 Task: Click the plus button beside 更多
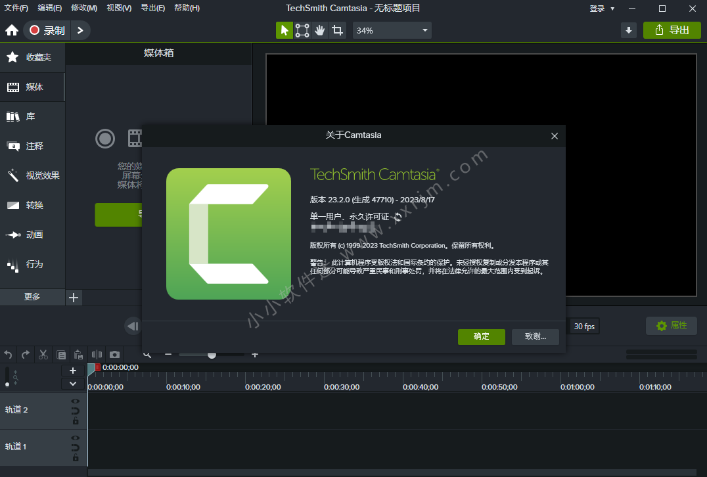point(74,297)
